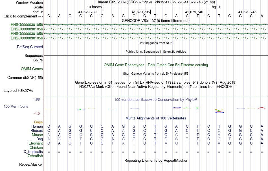268x171 pixels.
Task: Open GENCODE V50lift37 track title
Action: pyautogui.click(x=155, y=21)
